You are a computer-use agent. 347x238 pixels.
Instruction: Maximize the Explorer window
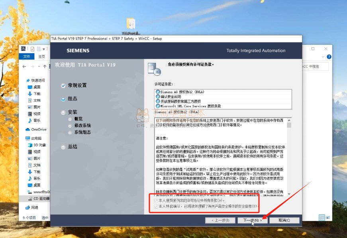[313, 49]
